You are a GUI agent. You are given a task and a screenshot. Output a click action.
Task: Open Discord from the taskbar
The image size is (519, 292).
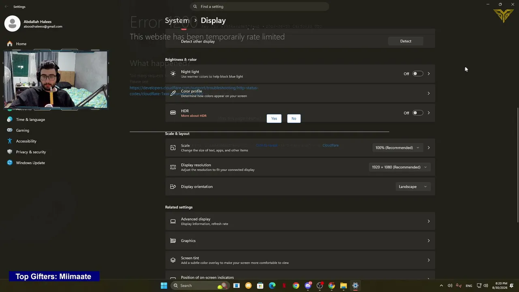308,286
